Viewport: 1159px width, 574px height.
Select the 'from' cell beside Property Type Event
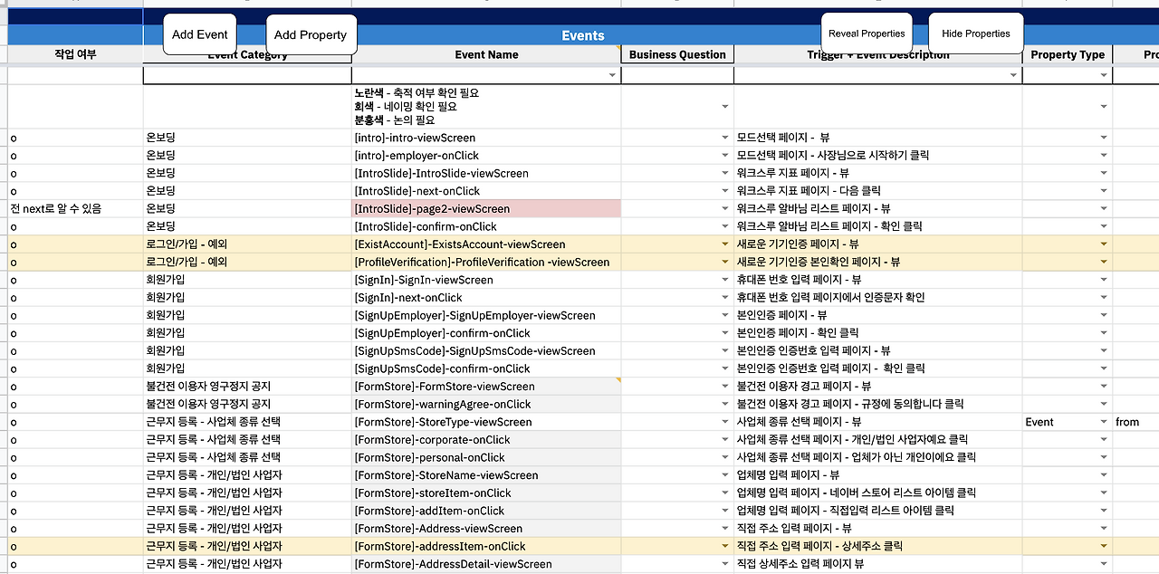pos(1135,422)
